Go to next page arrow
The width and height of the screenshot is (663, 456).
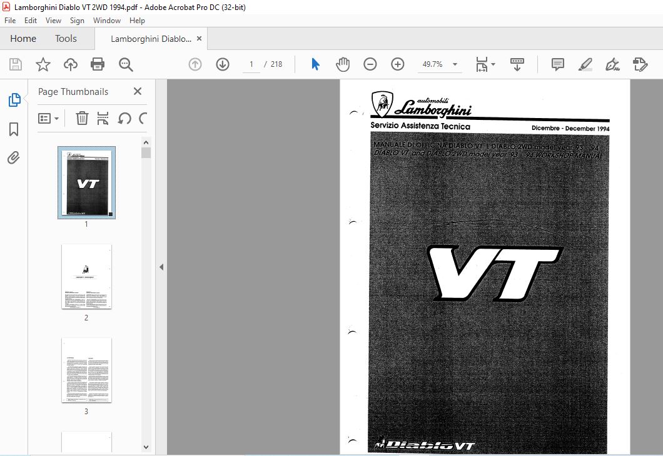pyautogui.click(x=223, y=64)
